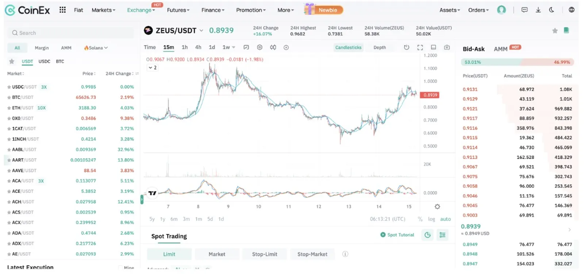Filter market list by favorites star
The image size is (584, 275).
(x=12, y=61)
